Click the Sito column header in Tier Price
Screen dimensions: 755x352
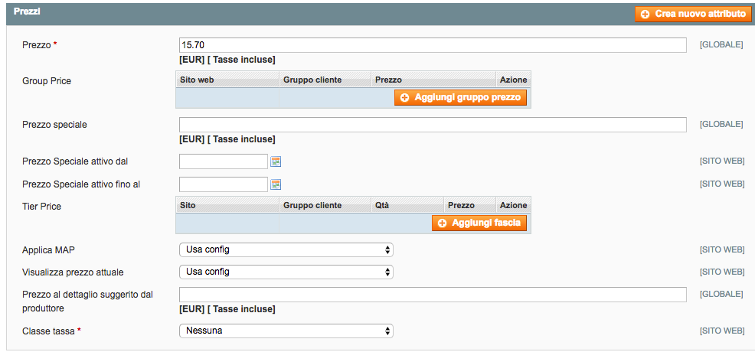coord(188,205)
